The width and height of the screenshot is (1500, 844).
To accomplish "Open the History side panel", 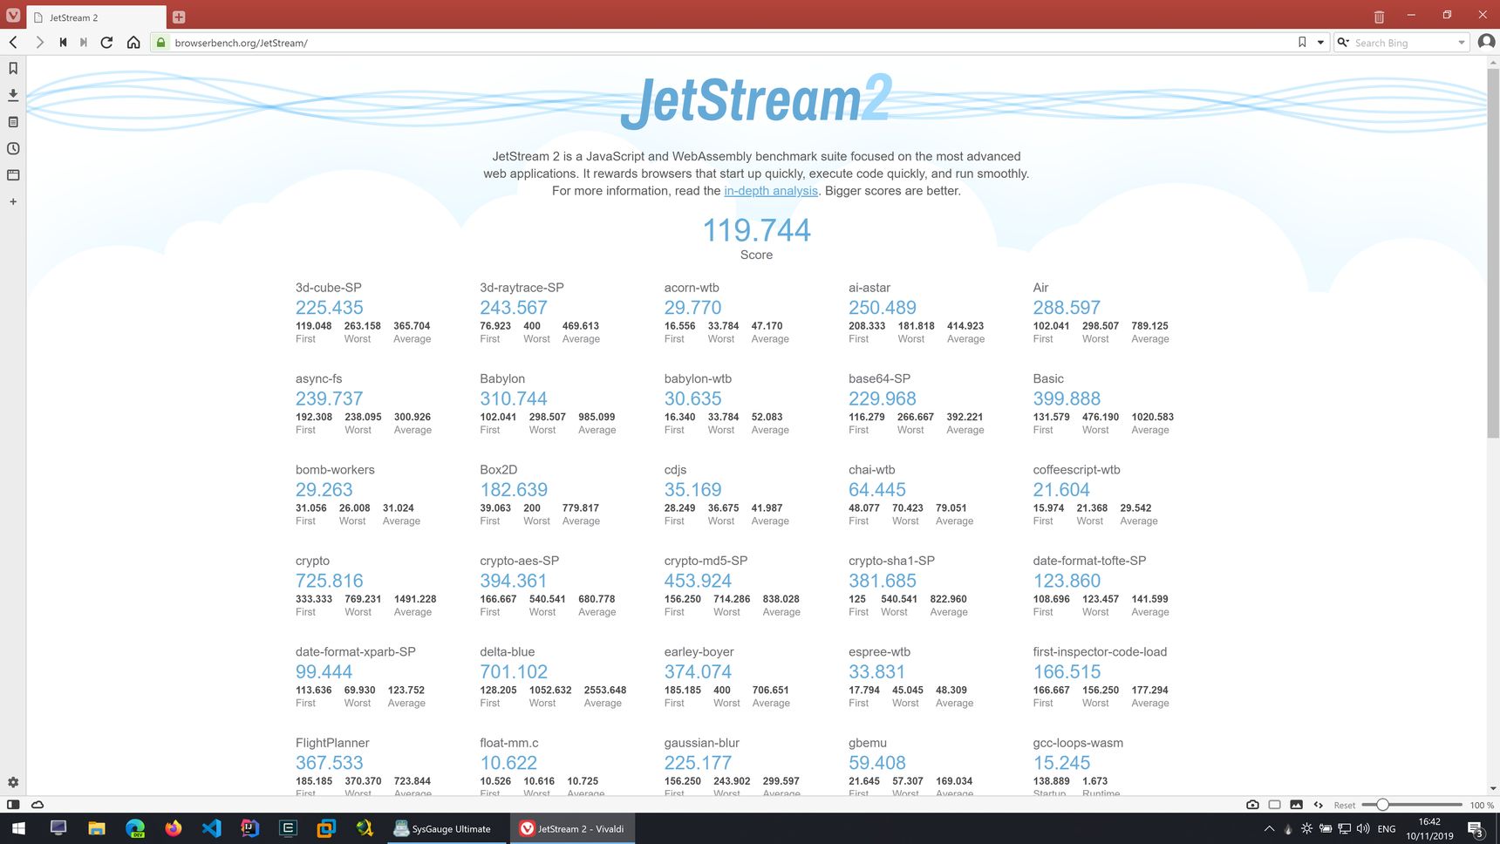I will pos(13,148).
